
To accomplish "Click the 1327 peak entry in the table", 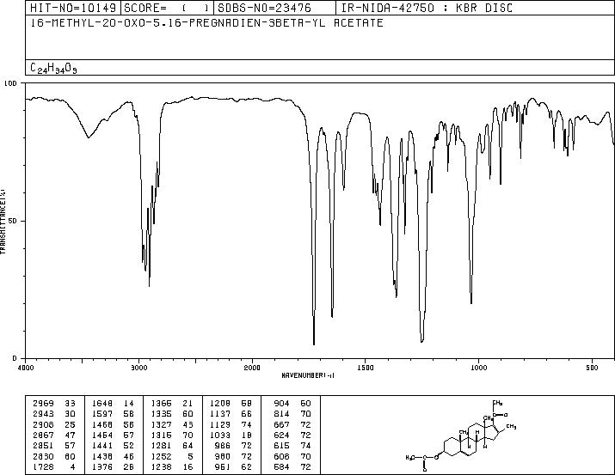I will click(x=172, y=424).
